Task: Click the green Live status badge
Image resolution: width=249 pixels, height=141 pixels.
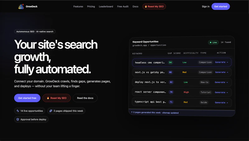Action: click(213, 42)
